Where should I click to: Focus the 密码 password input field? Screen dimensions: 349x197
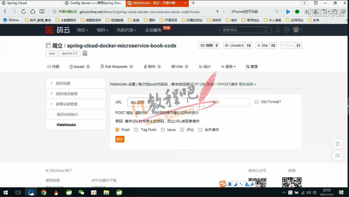[229, 102]
